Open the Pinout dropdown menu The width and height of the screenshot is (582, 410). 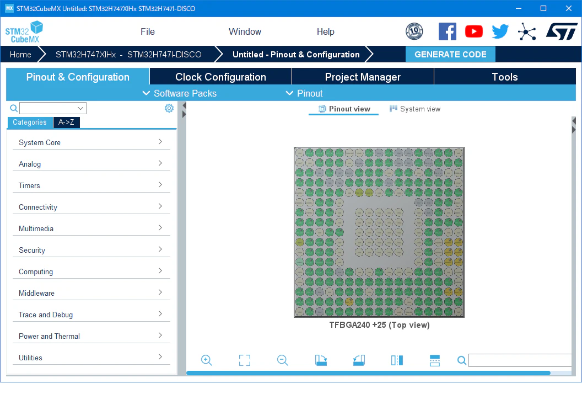click(304, 93)
